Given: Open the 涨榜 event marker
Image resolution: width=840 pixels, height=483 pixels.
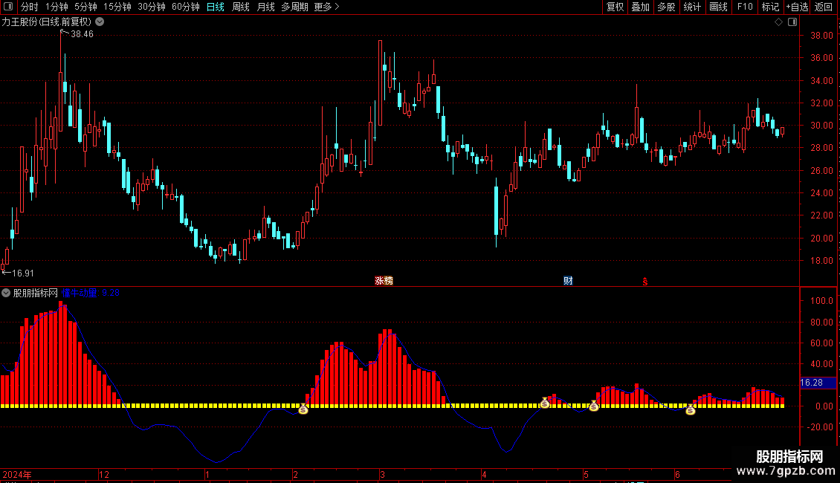Looking at the screenshot, I should coord(384,281).
